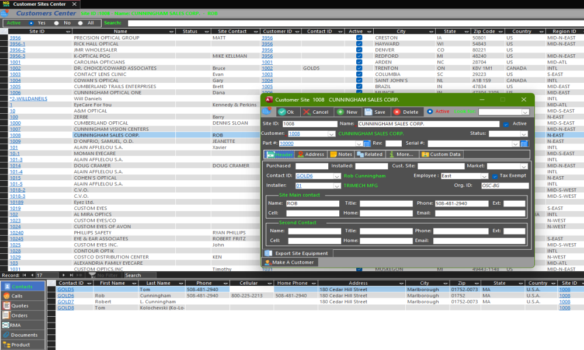Open the lookup icon beside Part # field
This screenshot has width=584, height=350.
(367, 143)
